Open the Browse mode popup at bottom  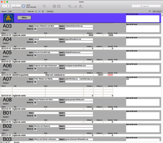click(17, 142)
